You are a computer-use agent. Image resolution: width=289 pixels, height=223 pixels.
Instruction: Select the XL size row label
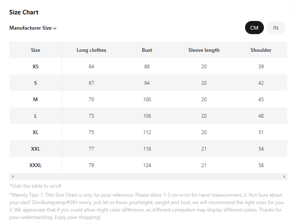[x=35, y=132]
